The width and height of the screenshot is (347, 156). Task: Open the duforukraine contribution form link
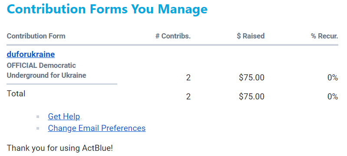[31, 54]
